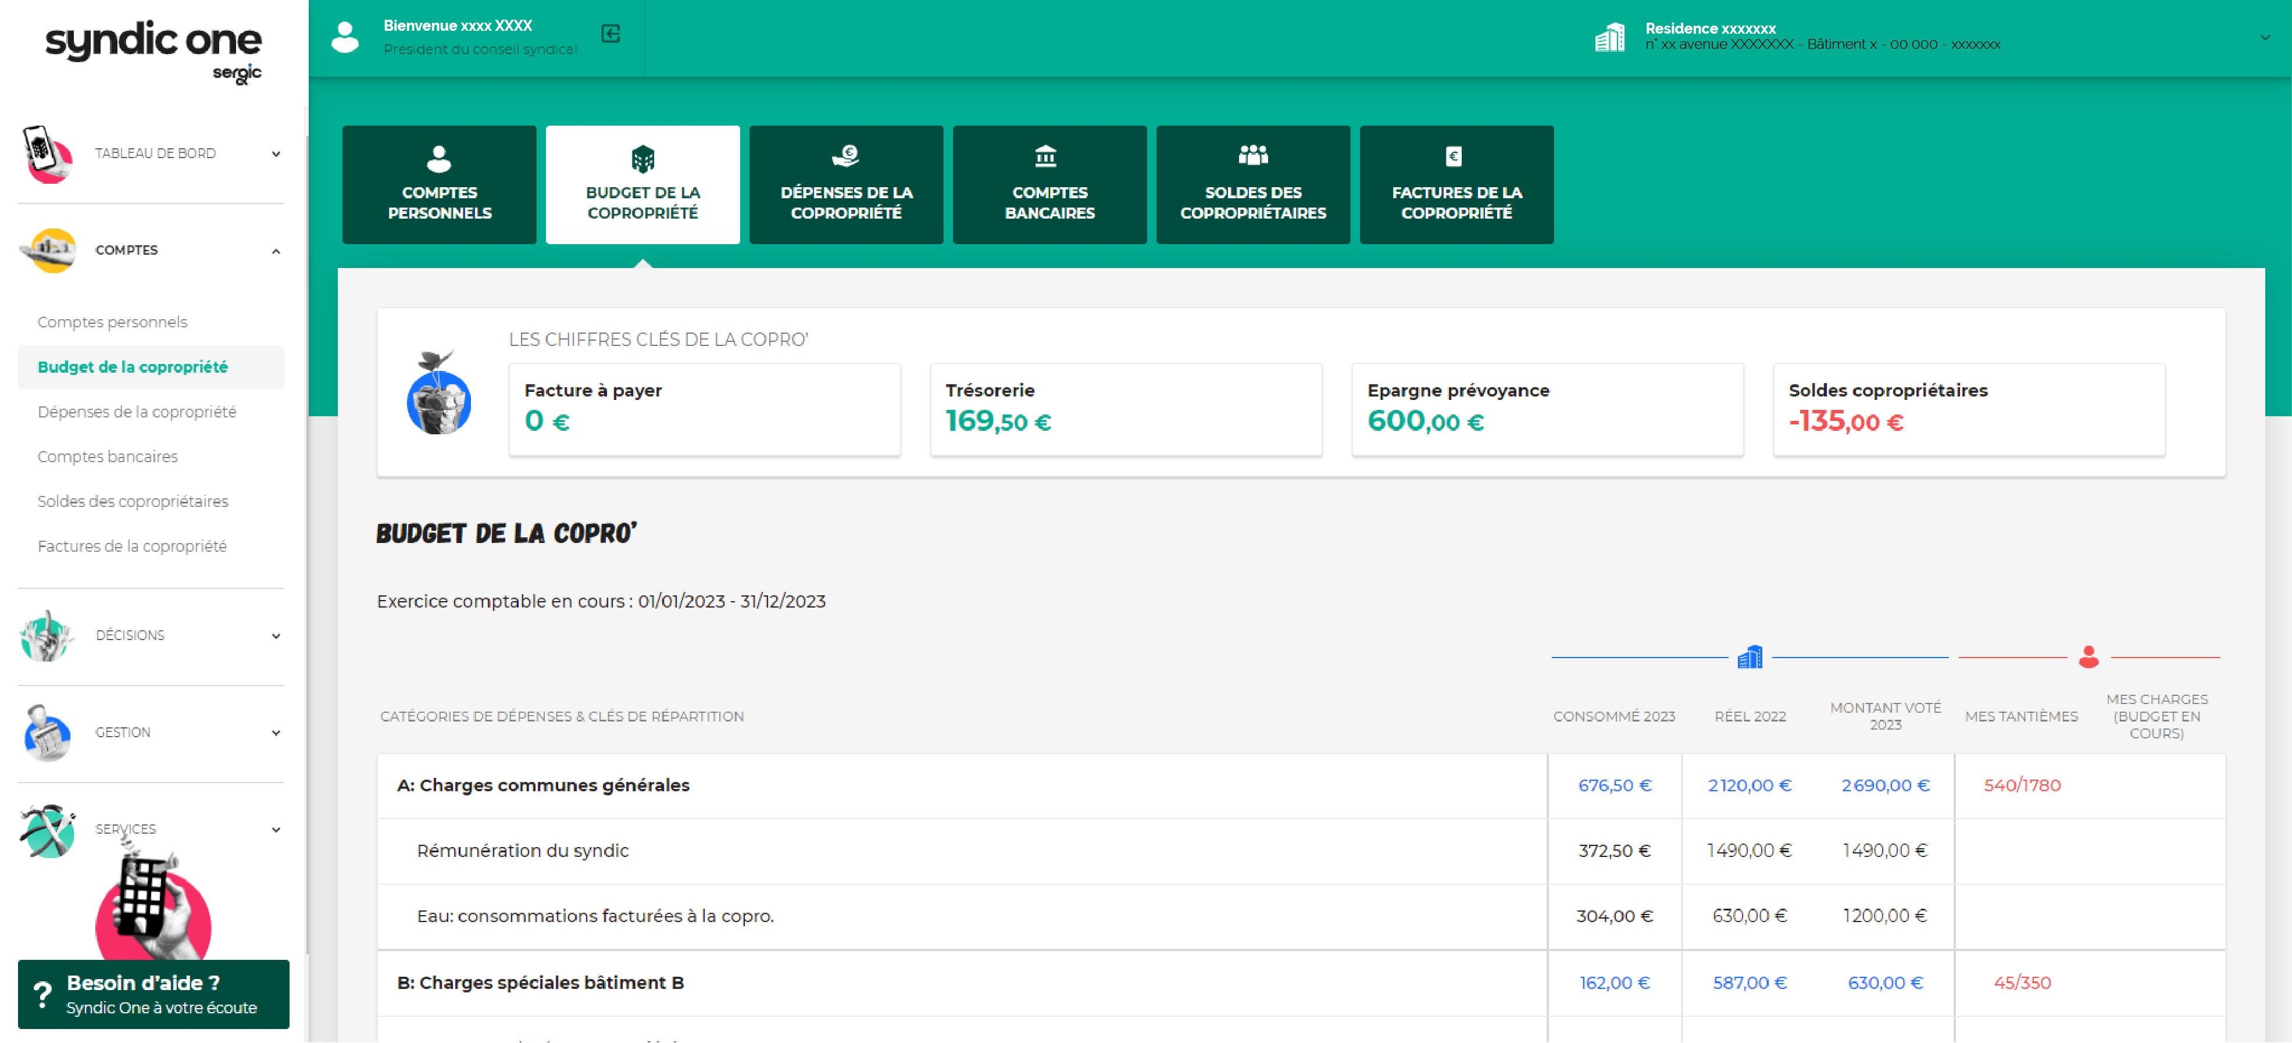Screen dimensions: 2292x1043
Task: Click the Epargne prévoyance 600,00 € card
Action: [1547, 409]
